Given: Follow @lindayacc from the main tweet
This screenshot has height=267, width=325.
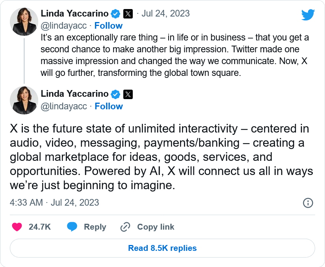Looking at the screenshot, I should [x=109, y=106].
